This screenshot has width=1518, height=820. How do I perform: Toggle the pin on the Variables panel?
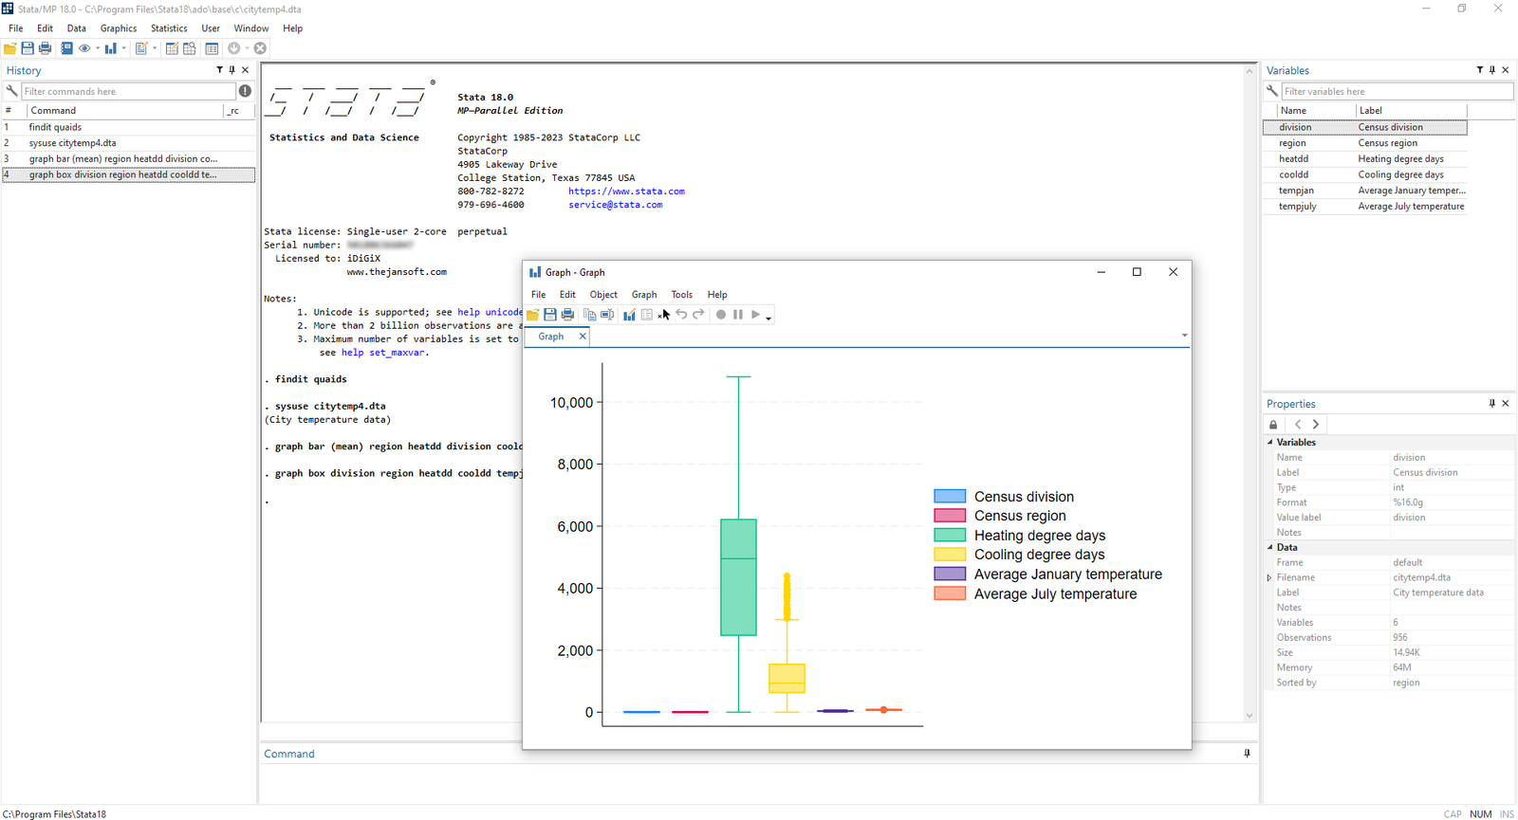click(x=1492, y=70)
